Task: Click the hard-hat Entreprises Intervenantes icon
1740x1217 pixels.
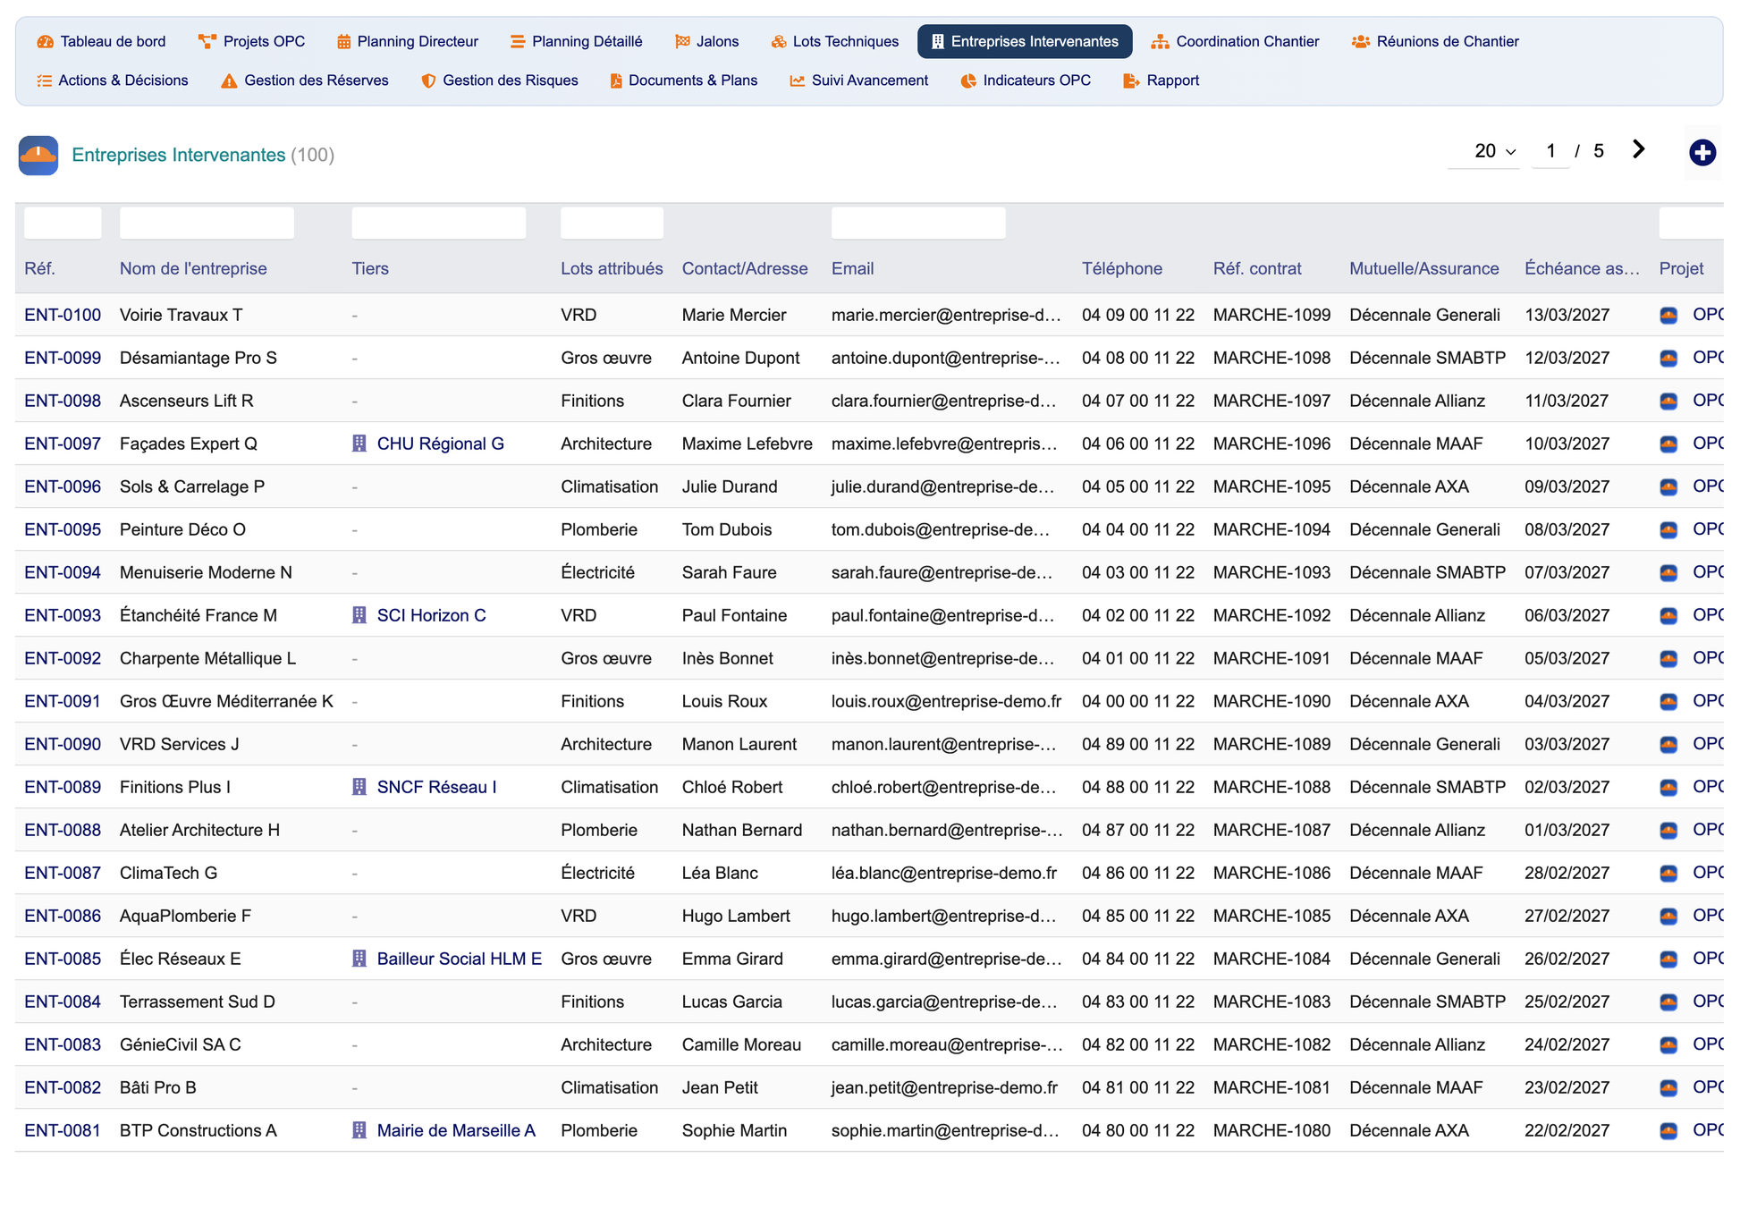Action: [38, 155]
